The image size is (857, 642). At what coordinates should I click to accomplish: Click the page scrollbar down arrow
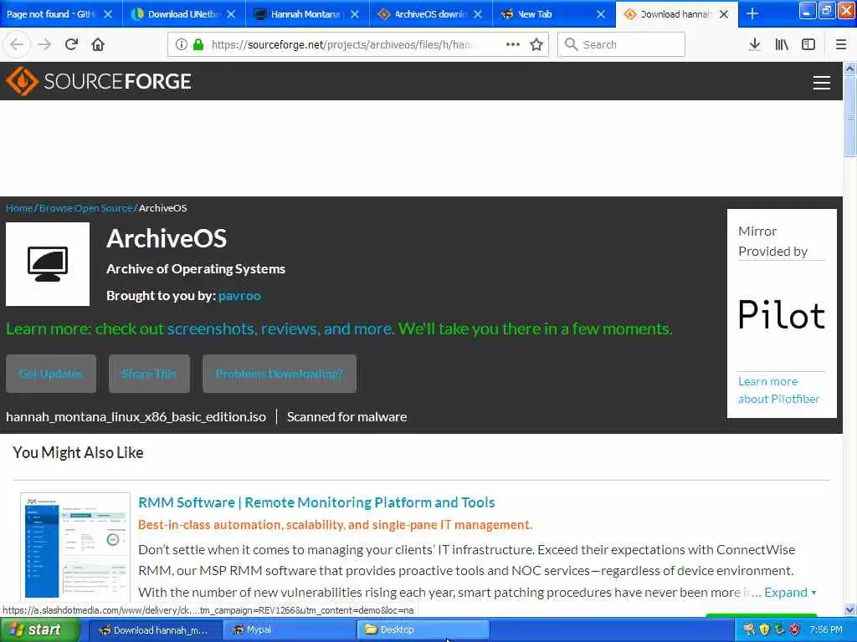click(850, 609)
